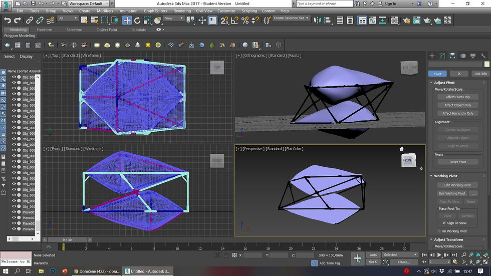Click the Reset Pivot button

point(458,162)
